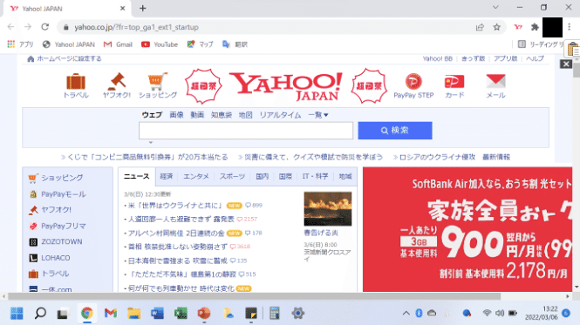Expand the 一覧 search category dropdown

point(318,115)
